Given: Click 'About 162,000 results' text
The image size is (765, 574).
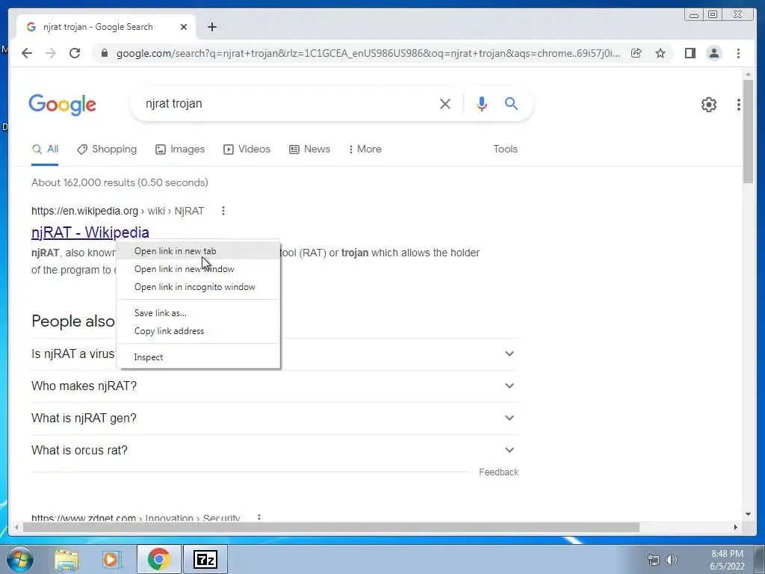Looking at the screenshot, I should coord(84,182).
